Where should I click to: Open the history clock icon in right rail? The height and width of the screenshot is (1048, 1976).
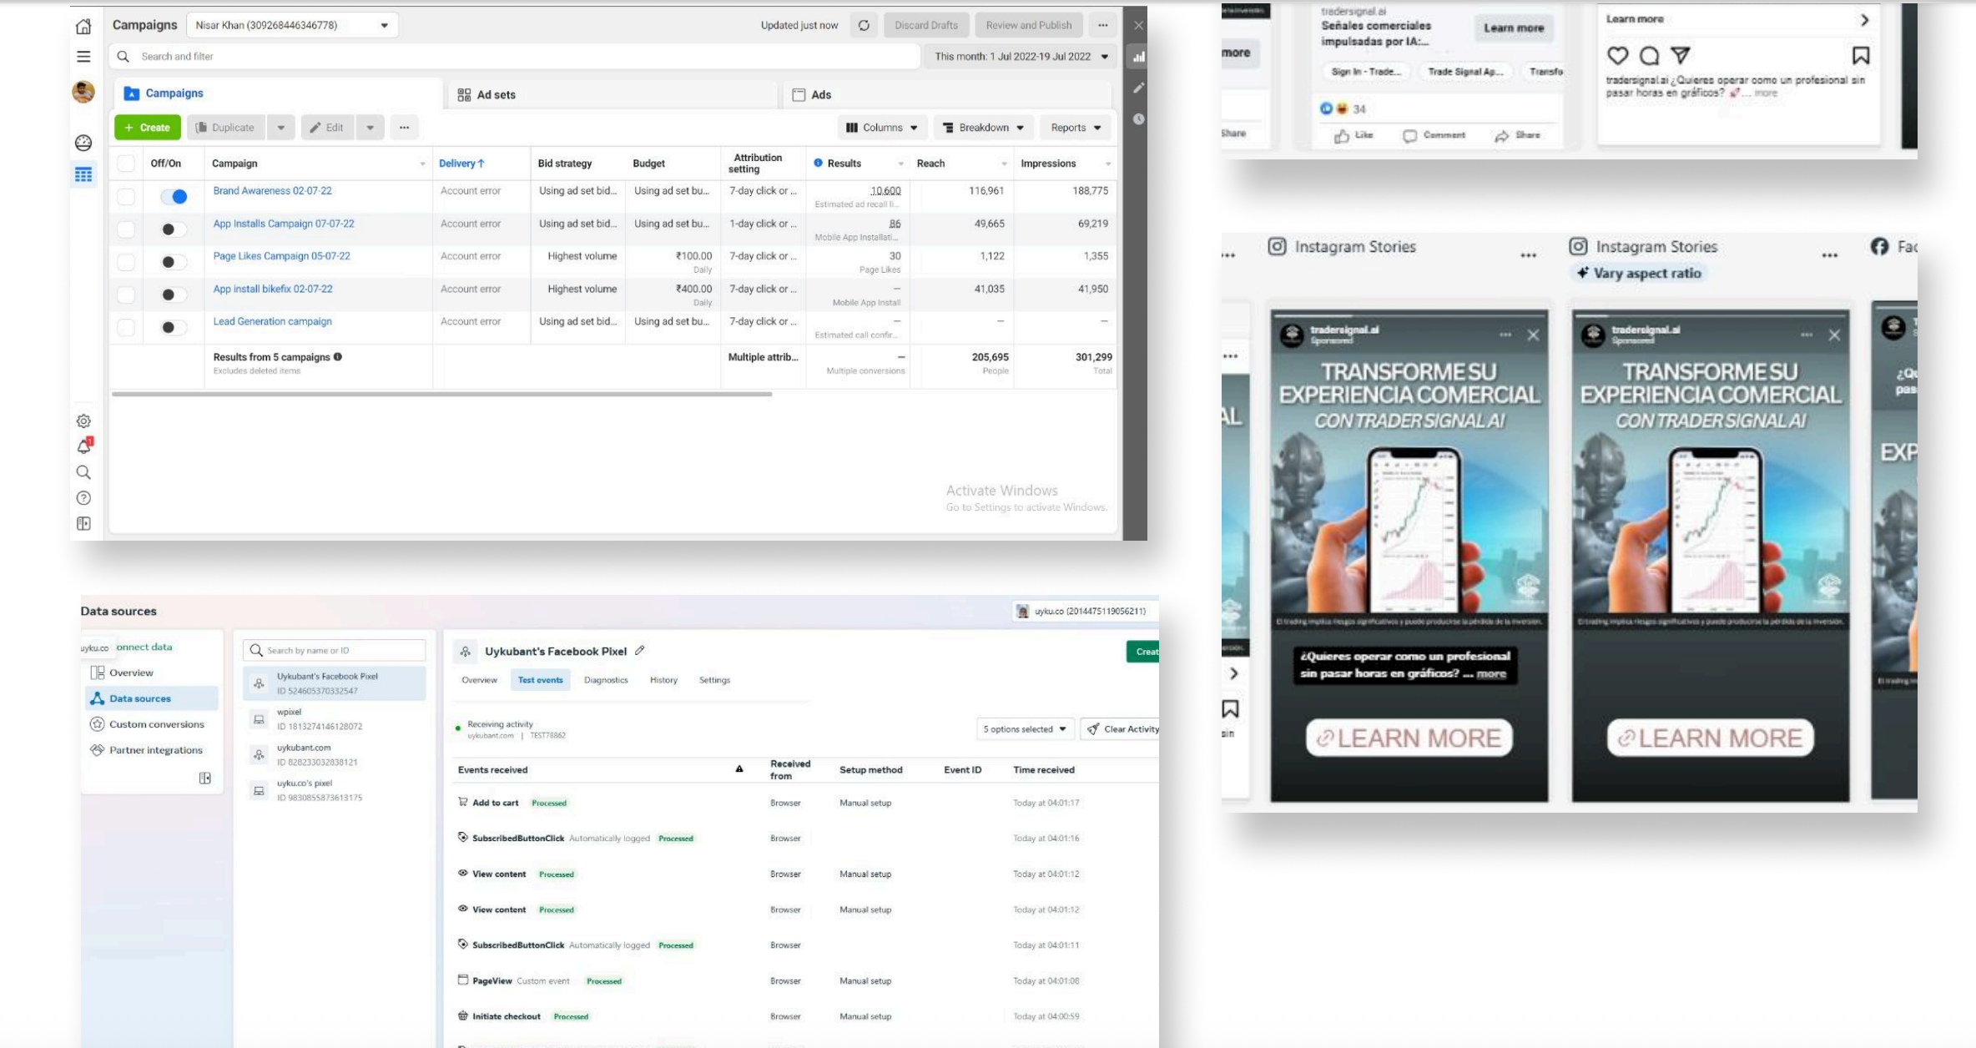click(1139, 118)
